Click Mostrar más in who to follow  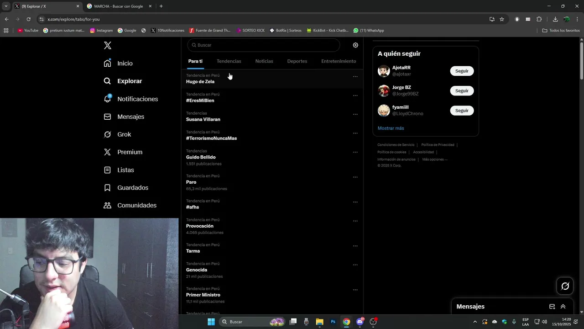391,128
